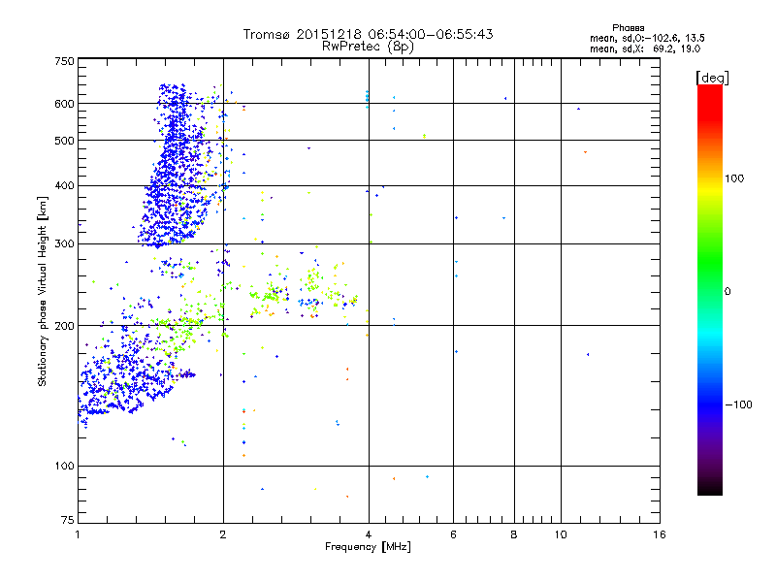Click the 'Stationary phase Virtual Height [km]' axis title
This screenshot has width=776, height=582.
42,291
